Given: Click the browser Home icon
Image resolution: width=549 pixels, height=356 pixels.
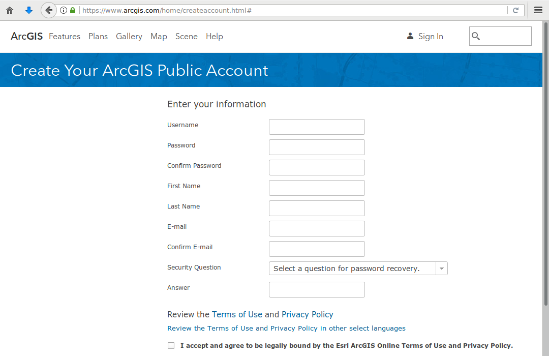Looking at the screenshot, I should point(10,10).
